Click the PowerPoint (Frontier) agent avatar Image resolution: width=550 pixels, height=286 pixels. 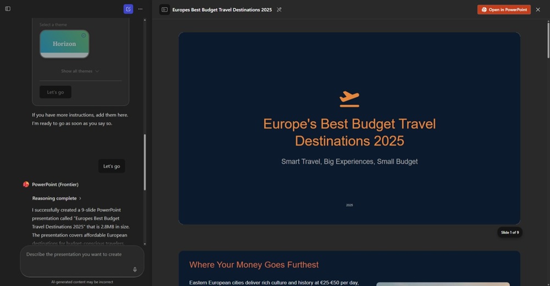(26, 184)
